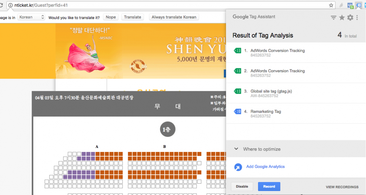
Task: Click the 1층 floor badge on seat map
Action: [167, 129]
